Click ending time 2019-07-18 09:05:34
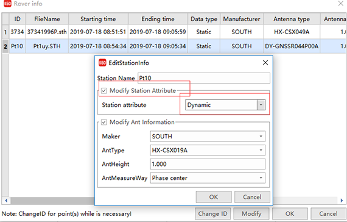The width and height of the screenshot is (347, 222). [x=158, y=46]
